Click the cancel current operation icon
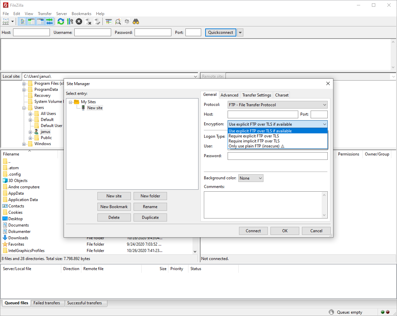This screenshot has height=316, width=397. pyautogui.click(x=79, y=21)
